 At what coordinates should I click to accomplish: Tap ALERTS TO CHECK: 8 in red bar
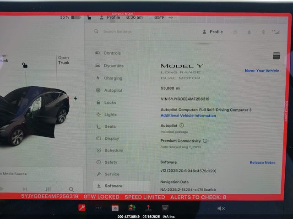click(198, 197)
